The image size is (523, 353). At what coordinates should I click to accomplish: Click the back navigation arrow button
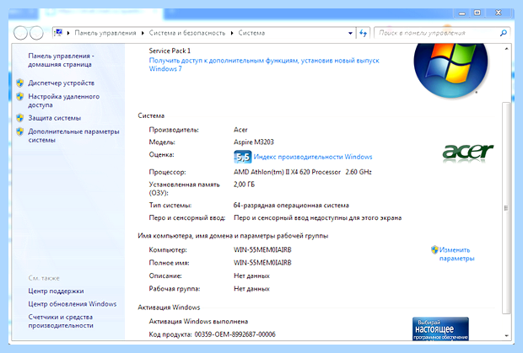(20, 33)
